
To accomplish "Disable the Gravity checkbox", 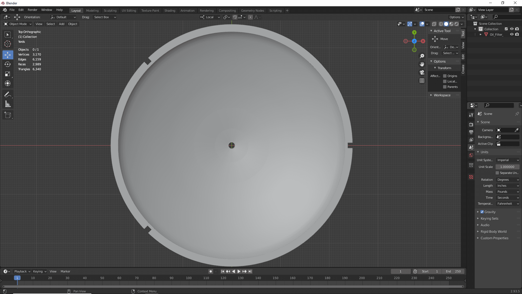I will (482, 212).
